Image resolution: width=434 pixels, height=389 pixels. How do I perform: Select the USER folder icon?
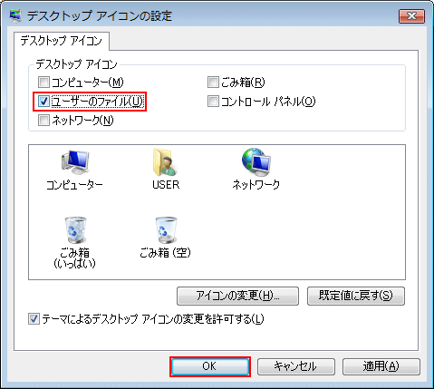[166, 162]
